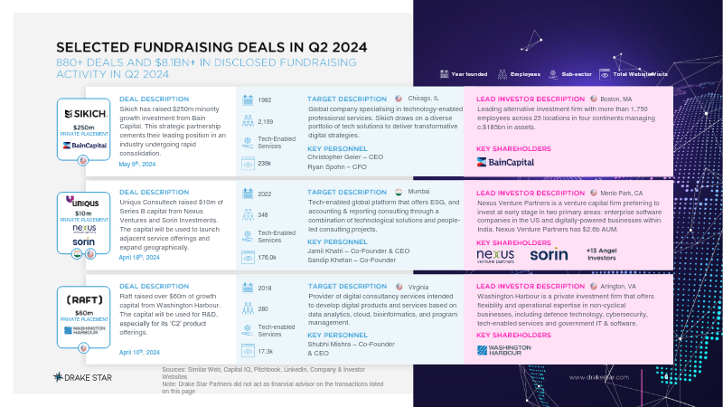Click the website visits eye icon beside 239k
723x407 pixels.
(x=248, y=164)
